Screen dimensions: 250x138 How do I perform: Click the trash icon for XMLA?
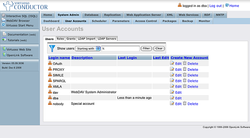[185, 86]
